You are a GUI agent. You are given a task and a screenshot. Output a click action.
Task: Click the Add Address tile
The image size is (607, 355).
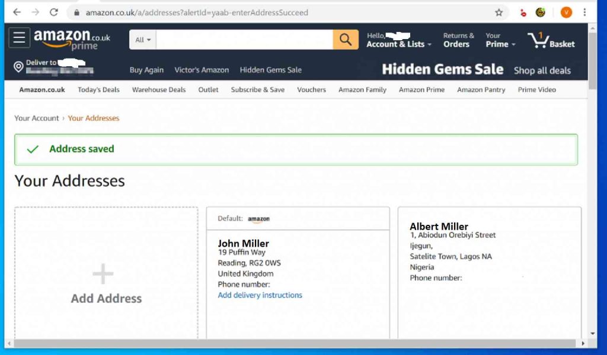point(106,284)
